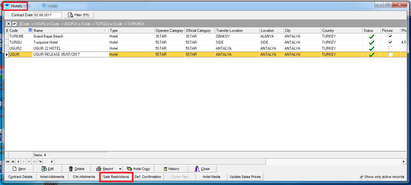Uncheck the active filter expression checkbox
The image size is (411, 185).
click(x=14, y=24)
